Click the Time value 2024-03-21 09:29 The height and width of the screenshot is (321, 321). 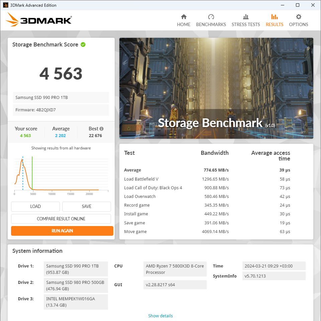pos(274,266)
